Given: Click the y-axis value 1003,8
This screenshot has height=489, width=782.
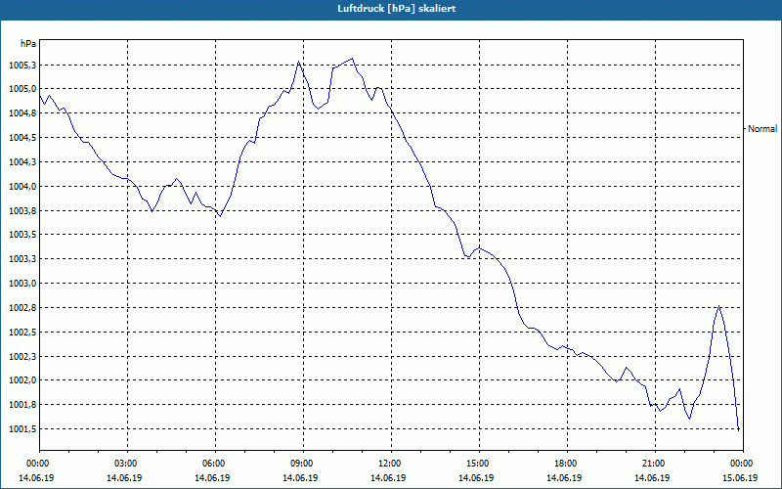Looking at the screenshot, I should (22, 210).
